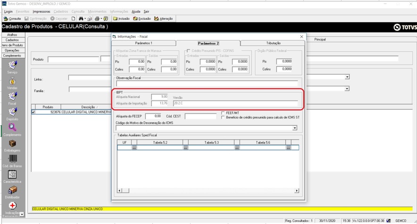Open the Impressoras menu
The width and height of the screenshot is (417, 224).
click(x=41, y=12)
